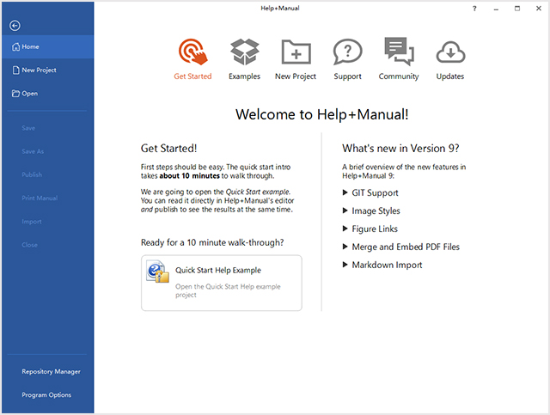550x415 pixels.
Task: Expand the Image Styles triangle
Action: [x=345, y=211]
